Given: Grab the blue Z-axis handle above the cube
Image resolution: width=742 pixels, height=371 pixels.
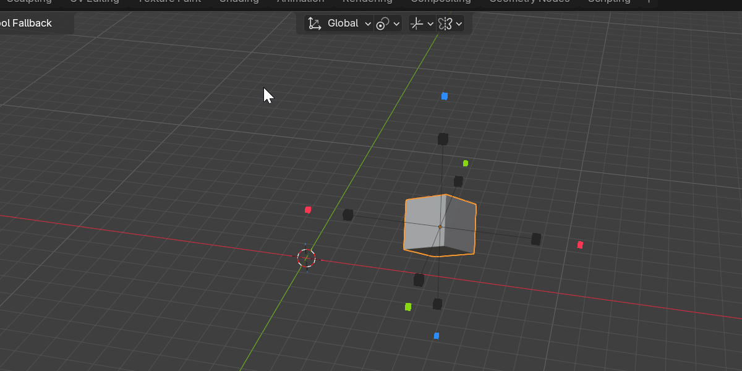Looking at the screenshot, I should click(445, 96).
